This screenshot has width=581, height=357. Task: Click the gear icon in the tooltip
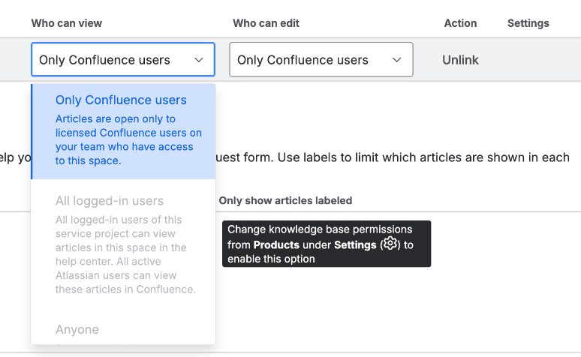(x=390, y=244)
